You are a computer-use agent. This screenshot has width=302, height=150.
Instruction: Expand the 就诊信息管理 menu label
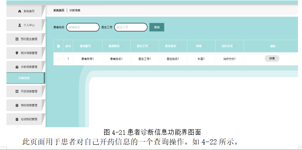pyautogui.click(x=29, y=53)
